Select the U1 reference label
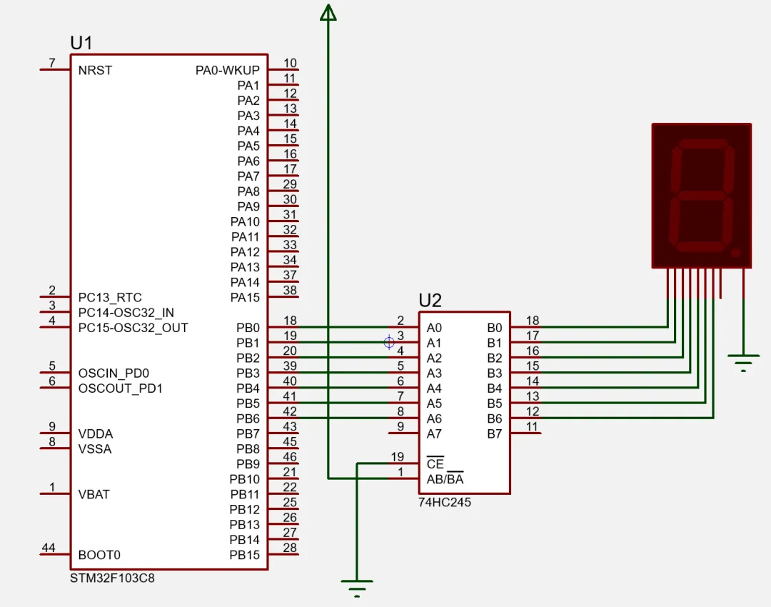 81,44
